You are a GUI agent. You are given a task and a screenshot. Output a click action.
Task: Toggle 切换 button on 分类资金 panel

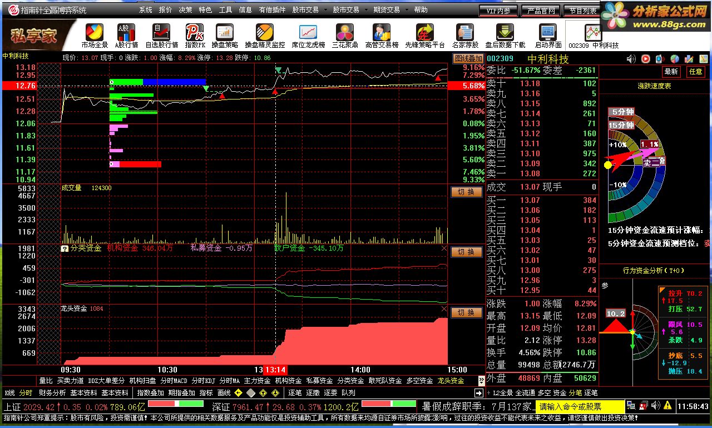tap(466, 252)
